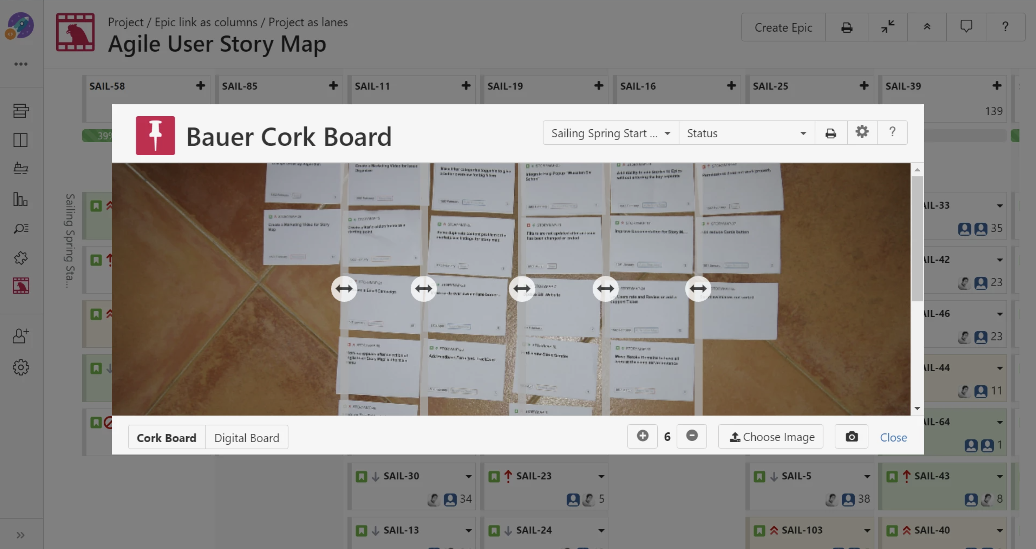
Task: Decrease column count with minus icon
Action: [x=691, y=436]
